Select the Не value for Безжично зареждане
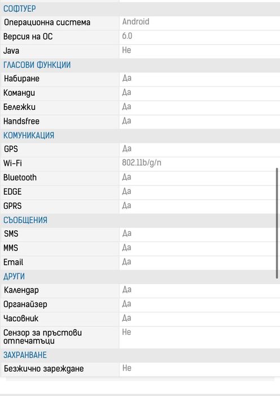The image size is (280, 396). pyautogui.click(x=127, y=368)
